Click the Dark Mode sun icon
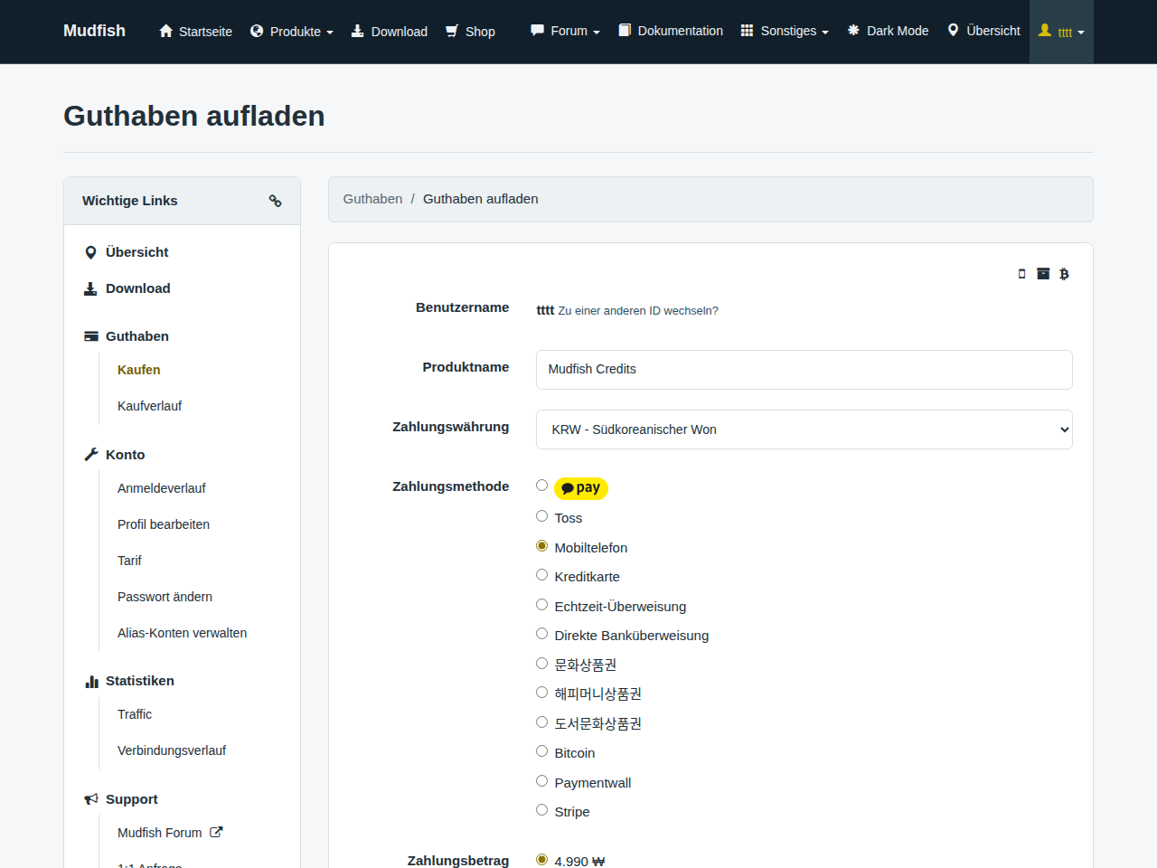Image resolution: width=1157 pixels, height=868 pixels. (x=853, y=30)
